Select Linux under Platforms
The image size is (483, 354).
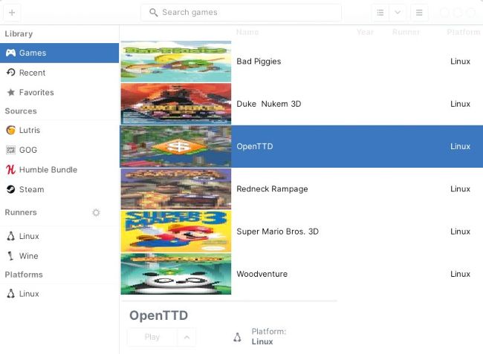29,294
